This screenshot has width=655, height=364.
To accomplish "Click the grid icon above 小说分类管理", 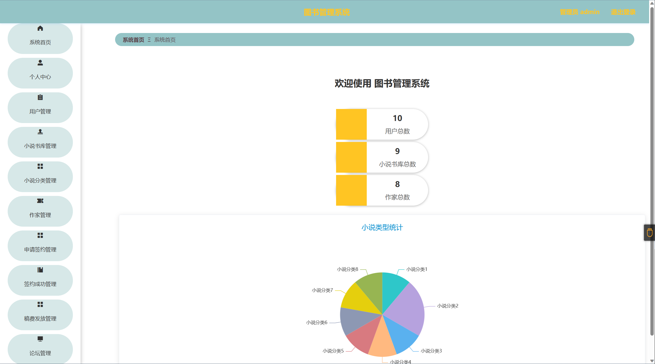I will (40, 166).
